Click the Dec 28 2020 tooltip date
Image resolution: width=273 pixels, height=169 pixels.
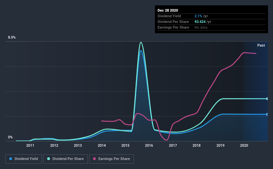point(168,10)
